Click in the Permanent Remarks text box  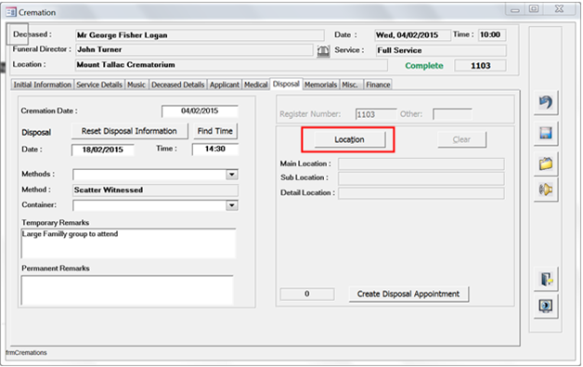[x=127, y=290]
